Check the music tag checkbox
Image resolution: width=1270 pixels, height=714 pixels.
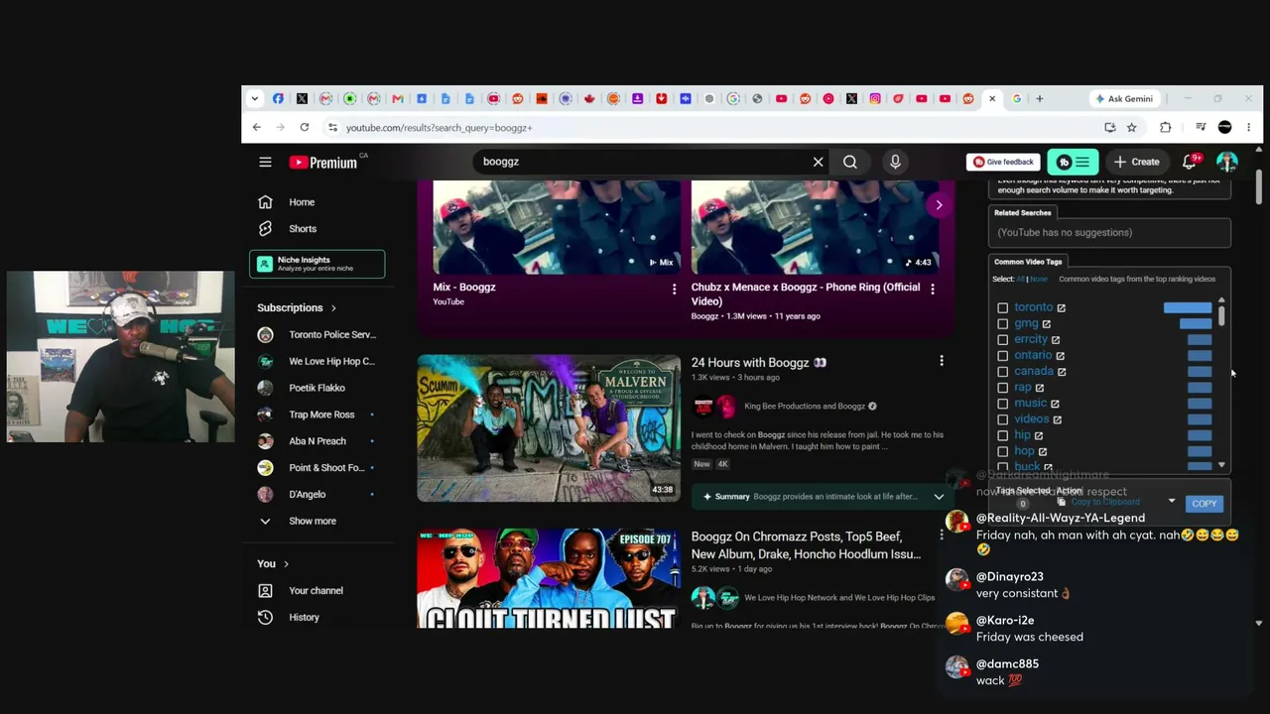pyautogui.click(x=1002, y=404)
